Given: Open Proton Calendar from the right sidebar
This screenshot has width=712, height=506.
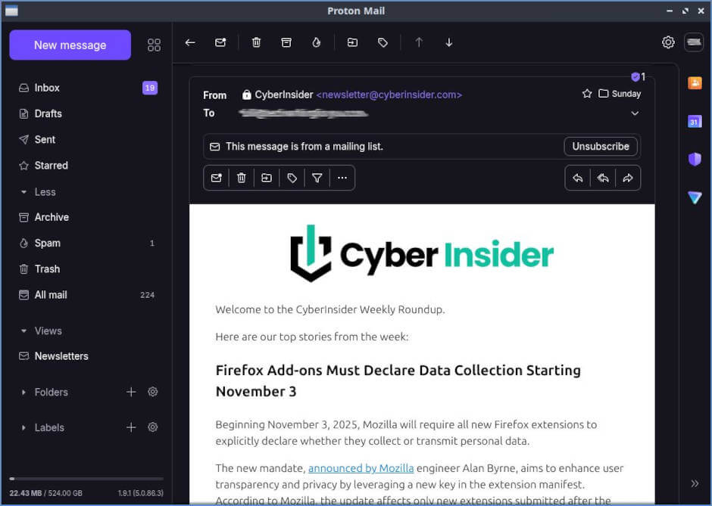Looking at the screenshot, I should 695,121.
